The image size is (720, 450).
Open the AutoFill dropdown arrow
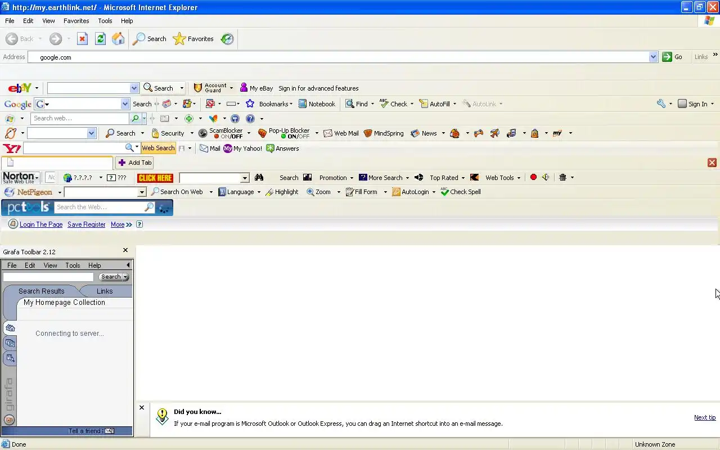454,104
